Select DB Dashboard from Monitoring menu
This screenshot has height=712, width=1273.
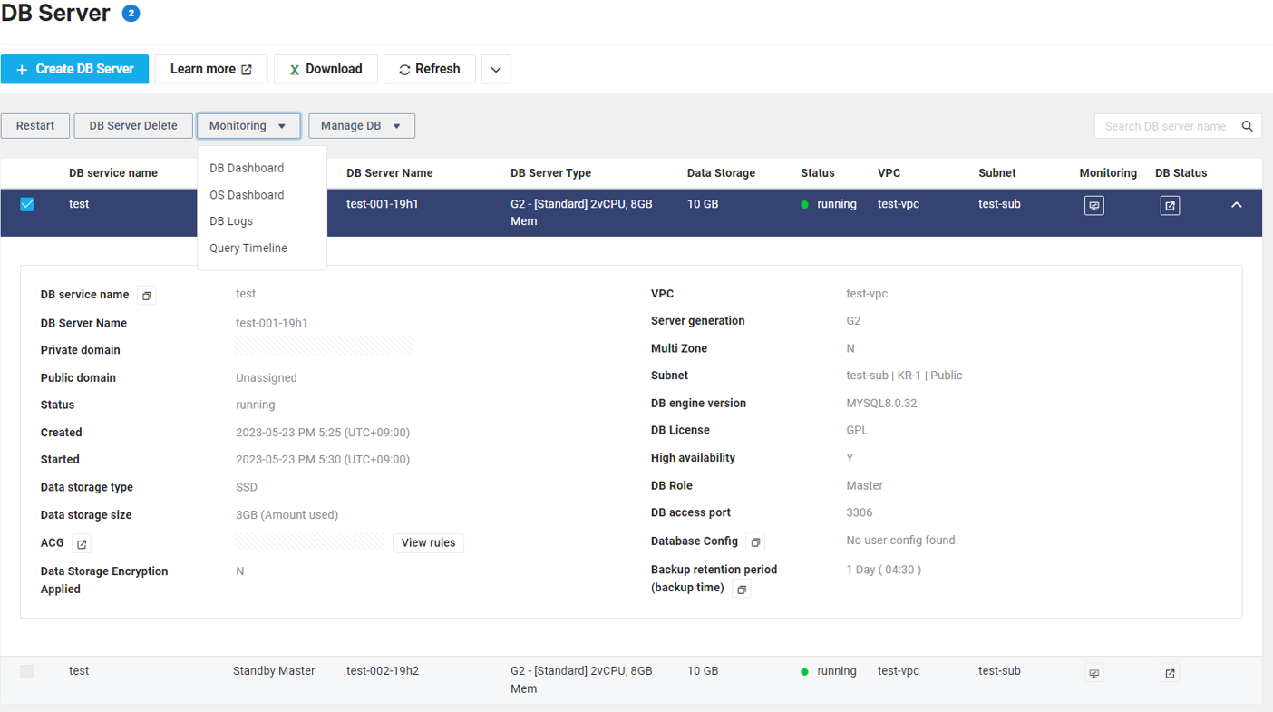pos(247,168)
